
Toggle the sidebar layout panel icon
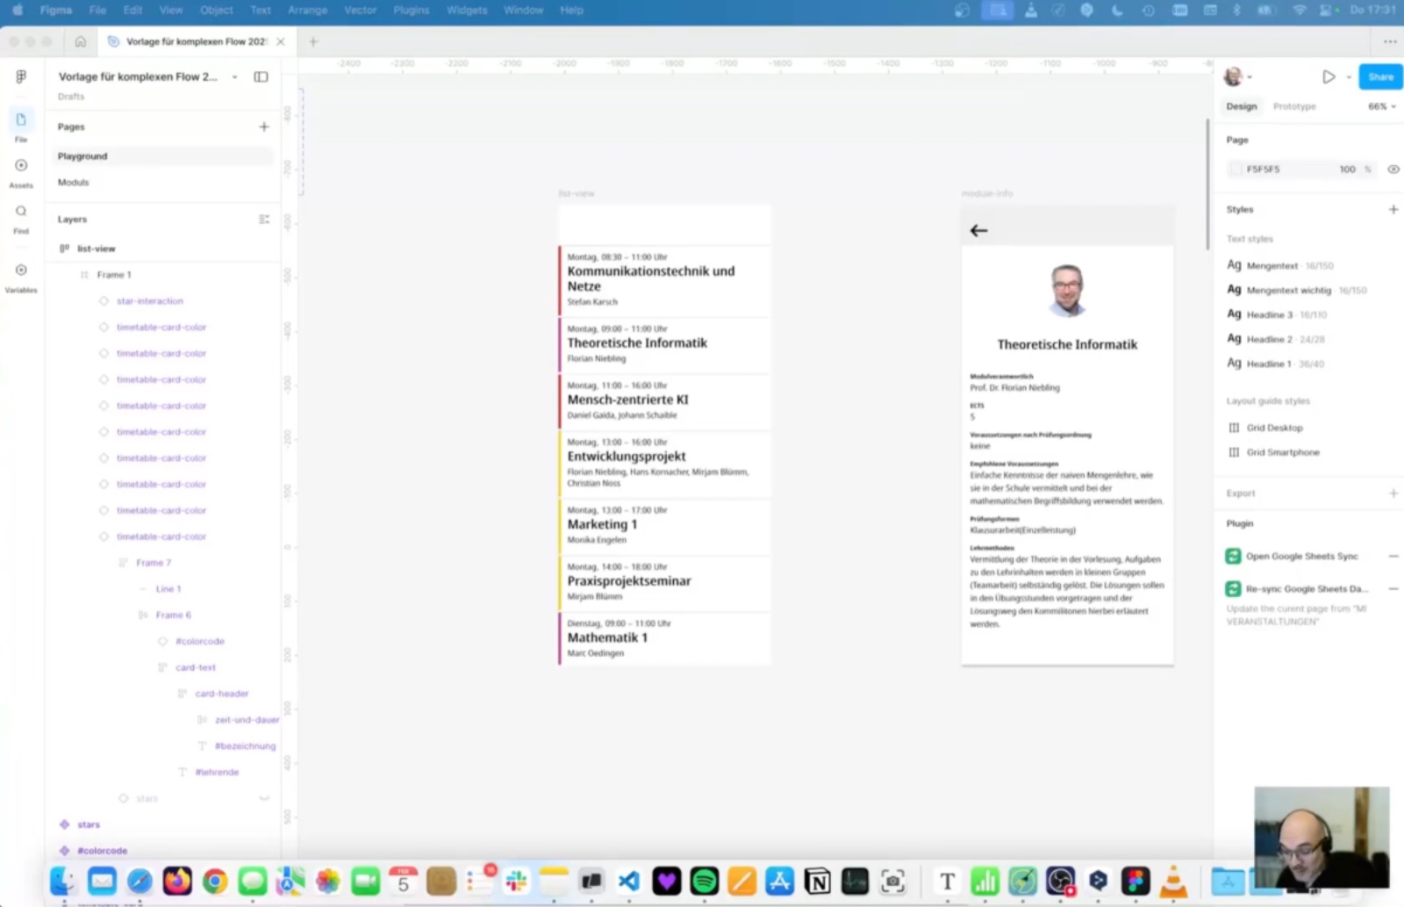(x=261, y=77)
